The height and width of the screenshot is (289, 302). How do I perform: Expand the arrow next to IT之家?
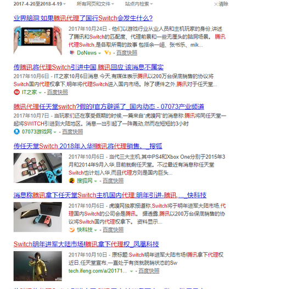pos(40,93)
